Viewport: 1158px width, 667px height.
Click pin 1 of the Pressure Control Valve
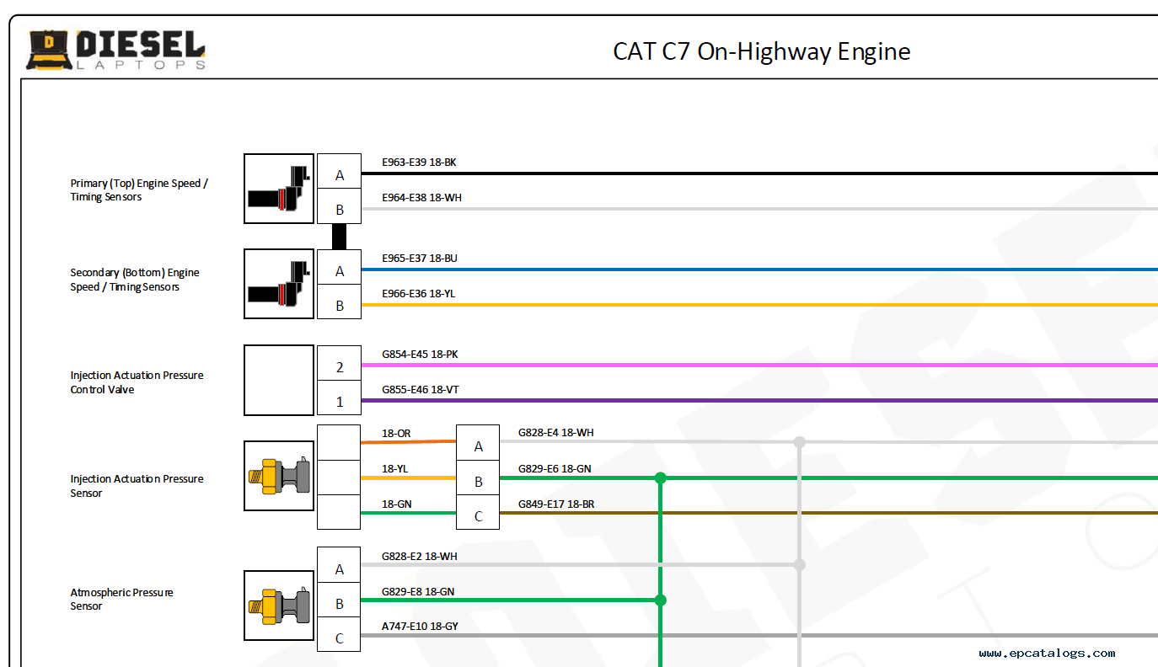(339, 398)
